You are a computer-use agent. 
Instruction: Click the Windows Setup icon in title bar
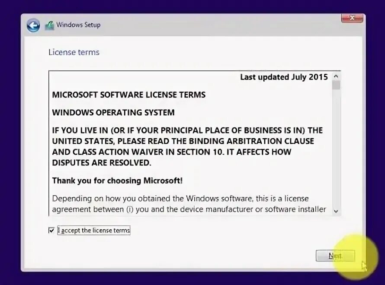click(49, 25)
